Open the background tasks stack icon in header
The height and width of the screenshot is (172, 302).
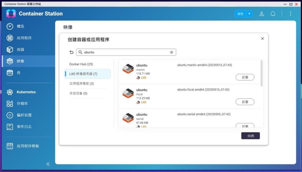point(261,13)
